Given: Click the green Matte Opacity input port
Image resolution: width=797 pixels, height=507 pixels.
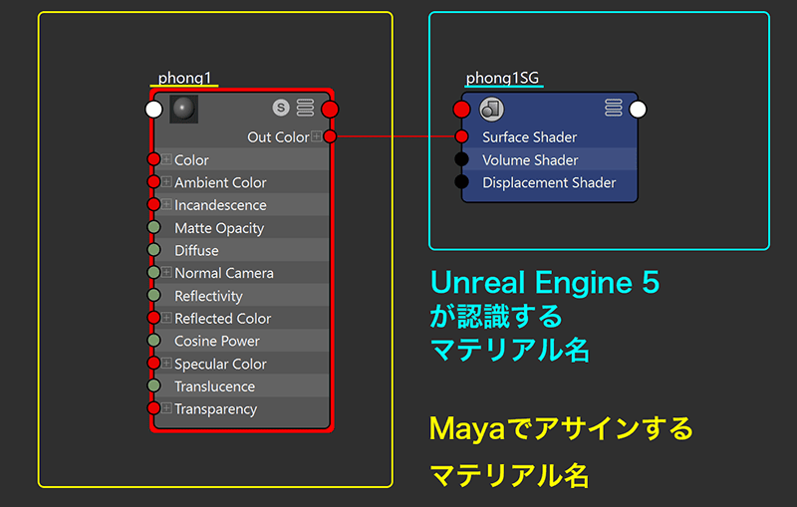Looking at the screenshot, I should pyautogui.click(x=153, y=227).
